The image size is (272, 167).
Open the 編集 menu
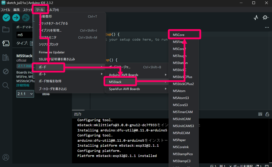17,10
